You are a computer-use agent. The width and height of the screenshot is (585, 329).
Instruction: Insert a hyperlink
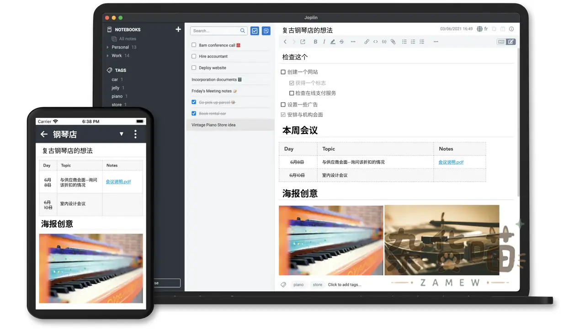pyautogui.click(x=367, y=42)
